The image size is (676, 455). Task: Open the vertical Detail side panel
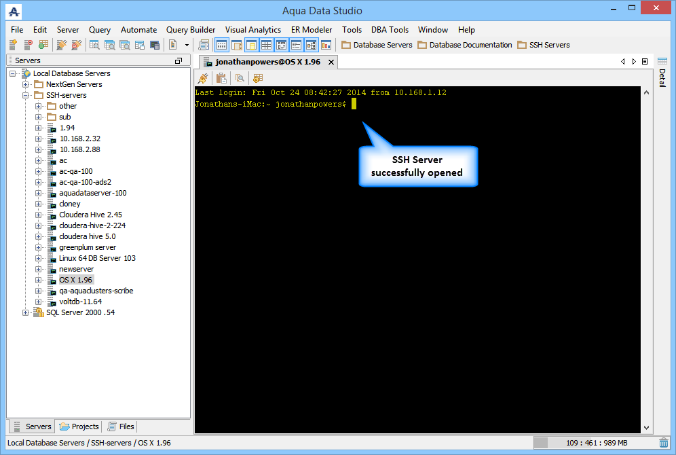click(662, 78)
